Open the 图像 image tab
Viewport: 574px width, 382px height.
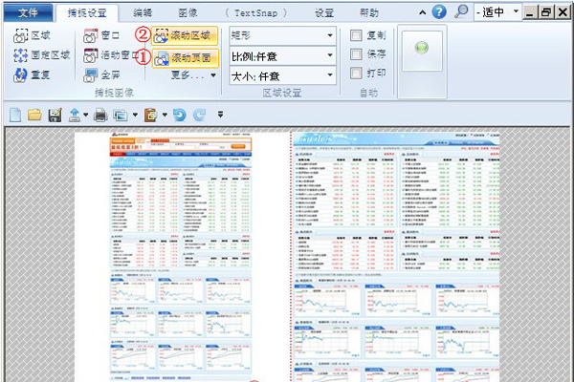click(x=189, y=12)
